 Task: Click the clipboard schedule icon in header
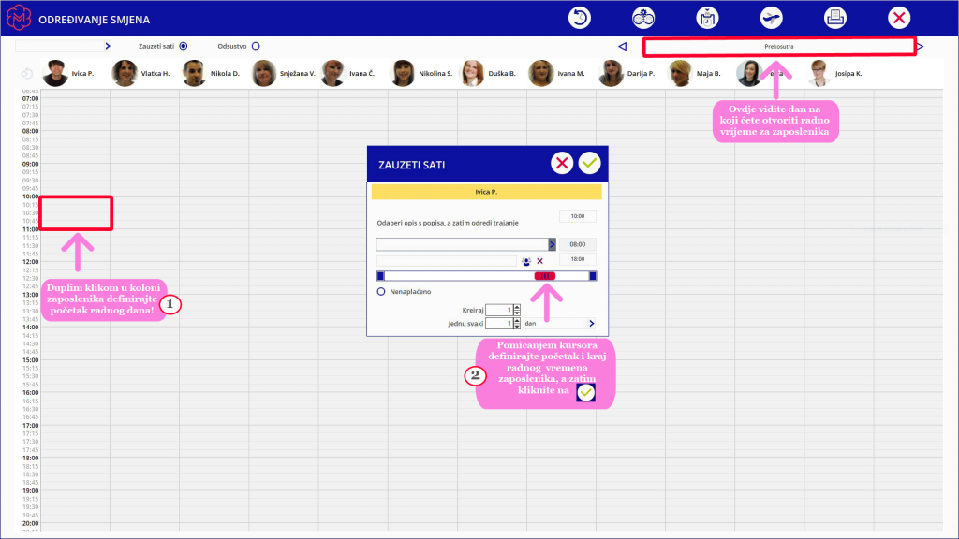click(707, 18)
